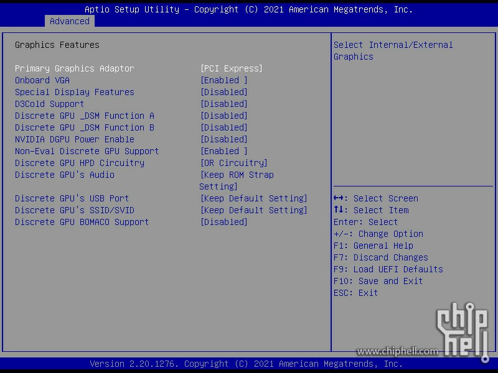This screenshot has width=498, height=373.
Task: Click the up-down arrows Select Item hint
Action: click(371, 210)
